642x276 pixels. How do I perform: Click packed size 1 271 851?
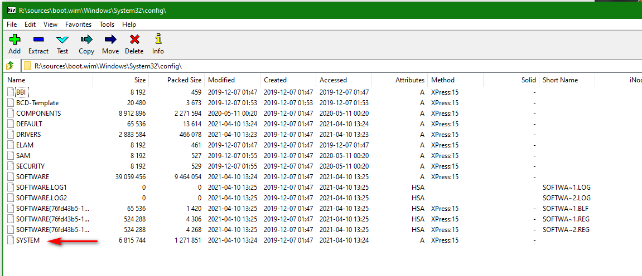188,241
